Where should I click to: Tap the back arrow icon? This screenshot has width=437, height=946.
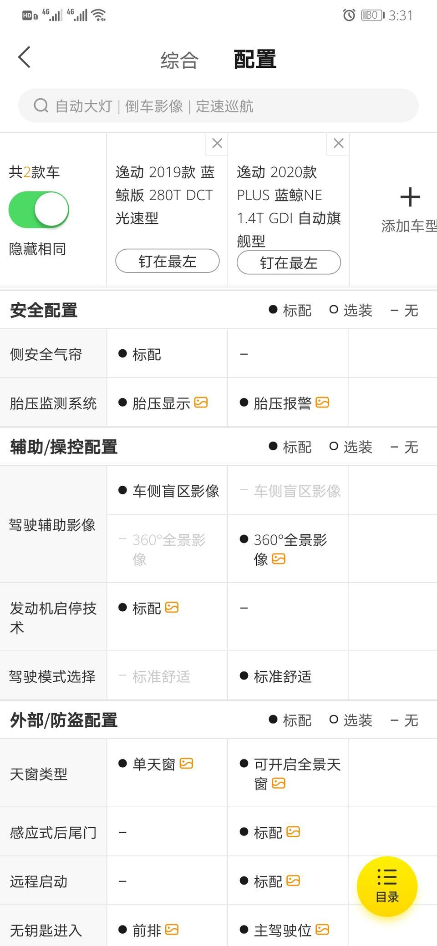click(x=24, y=57)
